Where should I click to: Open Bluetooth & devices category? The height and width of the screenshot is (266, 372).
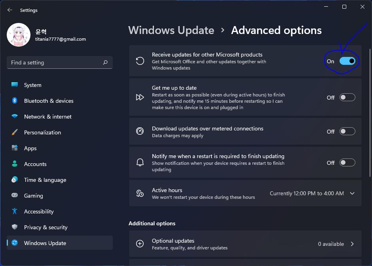point(60,101)
